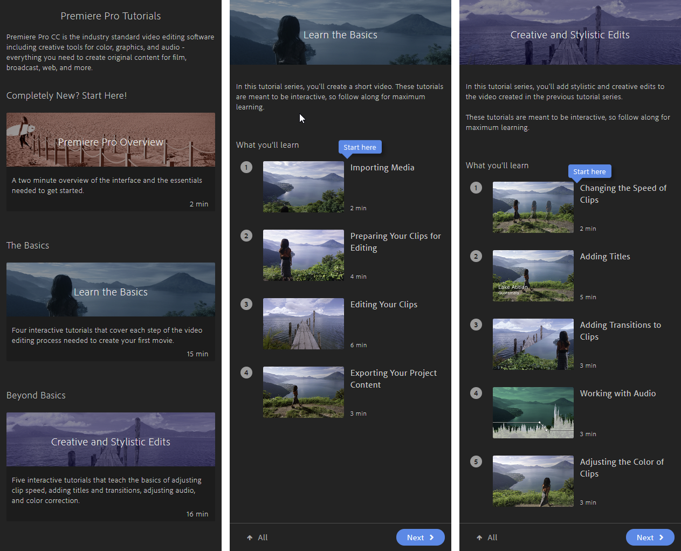Click the up arrow icon beside All in Learn the Basics
Image resolution: width=681 pixels, height=551 pixels.
pyautogui.click(x=250, y=538)
